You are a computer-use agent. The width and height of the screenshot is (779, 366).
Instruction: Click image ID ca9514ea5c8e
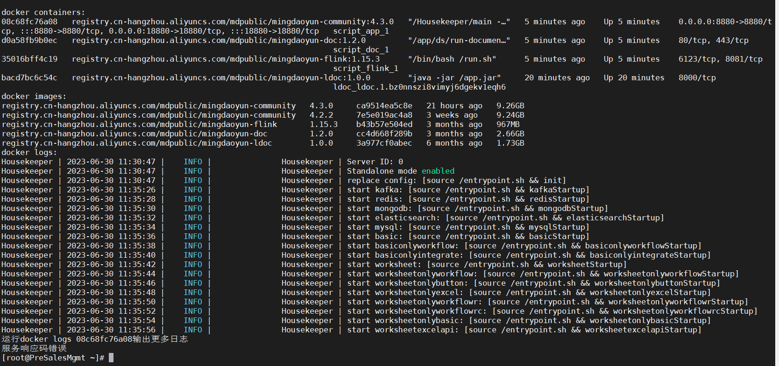[384, 106]
